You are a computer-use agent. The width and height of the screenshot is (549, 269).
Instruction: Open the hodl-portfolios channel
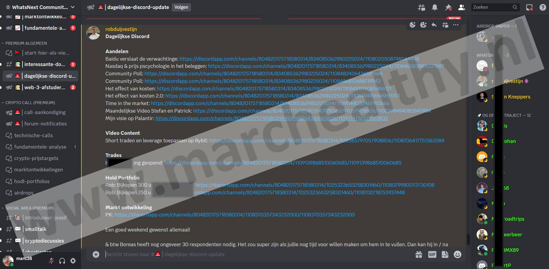32,181
